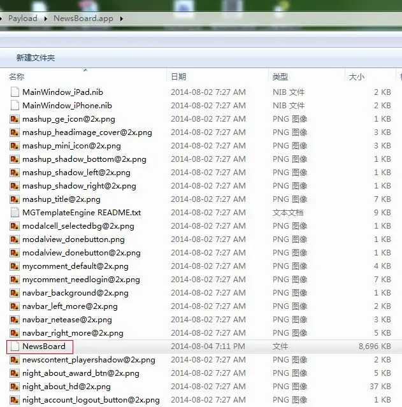
Task: Click the night_about_hd@2x.png image icon
Action: [15, 387]
